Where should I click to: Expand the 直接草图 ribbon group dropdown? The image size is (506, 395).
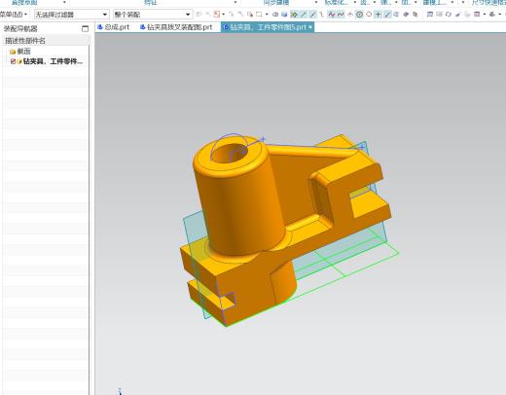pyautogui.click(x=64, y=3)
